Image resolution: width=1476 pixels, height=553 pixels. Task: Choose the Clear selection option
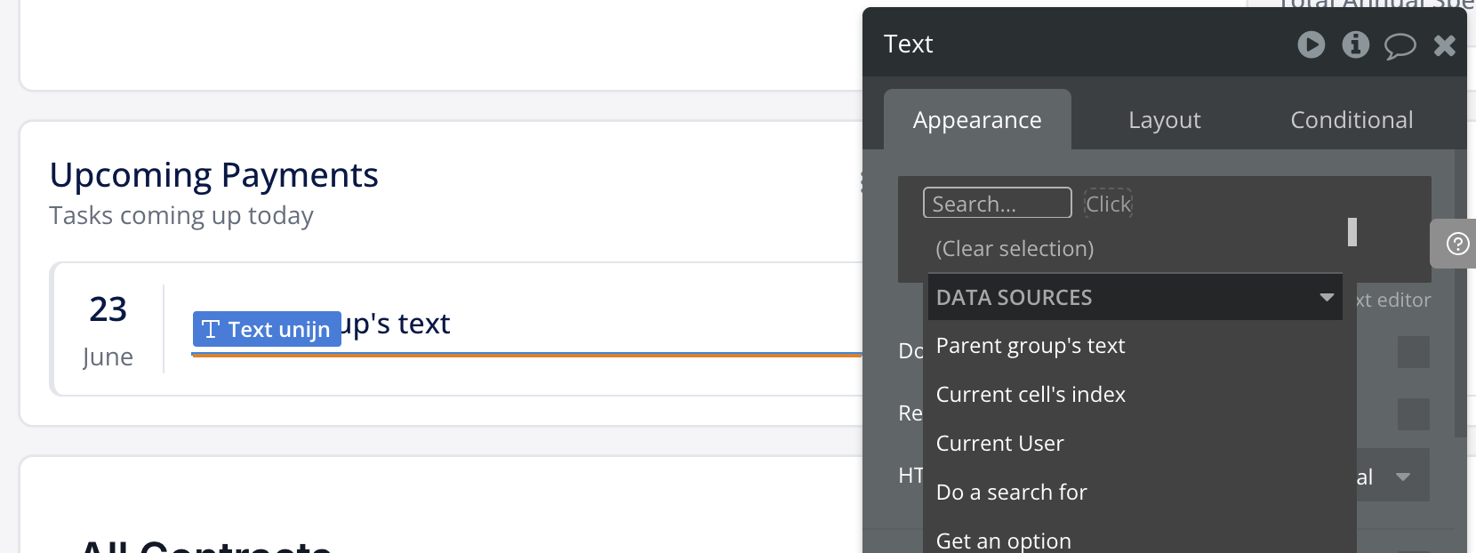1015,249
